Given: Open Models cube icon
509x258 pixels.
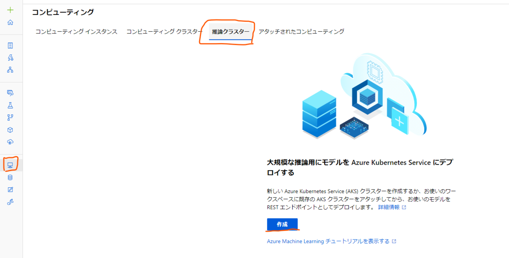Looking at the screenshot, I should pyautogui.click(x=11, y=130).
